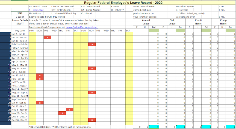The height and width of the screenshot is (129, 236).
Task: Select the Annual Leave section header
Action: 146,22
